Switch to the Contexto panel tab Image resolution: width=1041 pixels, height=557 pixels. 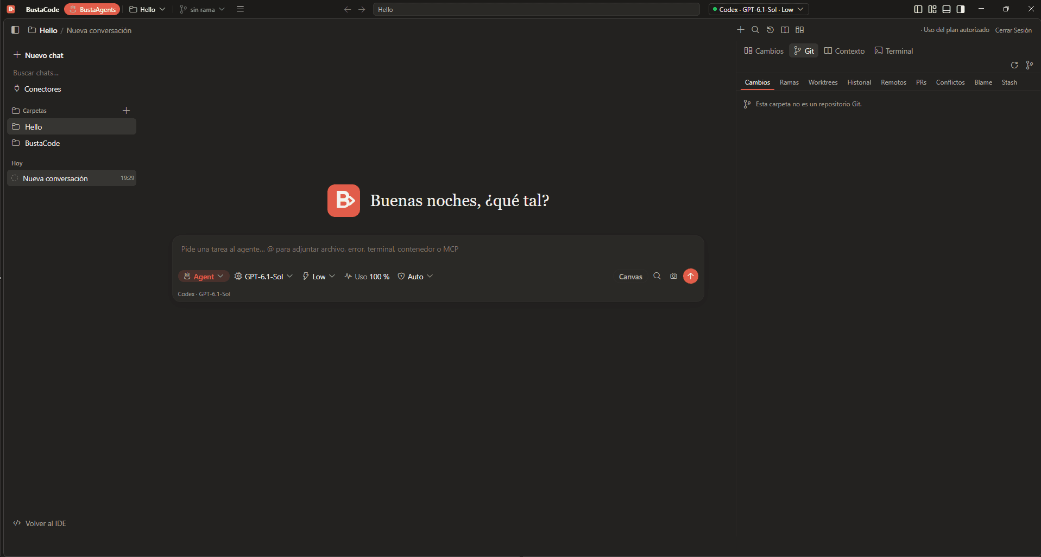[844, 51]
